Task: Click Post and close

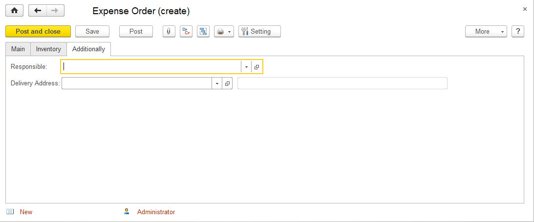Action: click(x=38, y=31)
